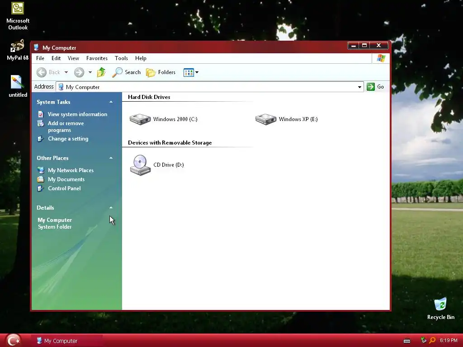Go up one folder level
Screen dimensions: 463x347
101,72
